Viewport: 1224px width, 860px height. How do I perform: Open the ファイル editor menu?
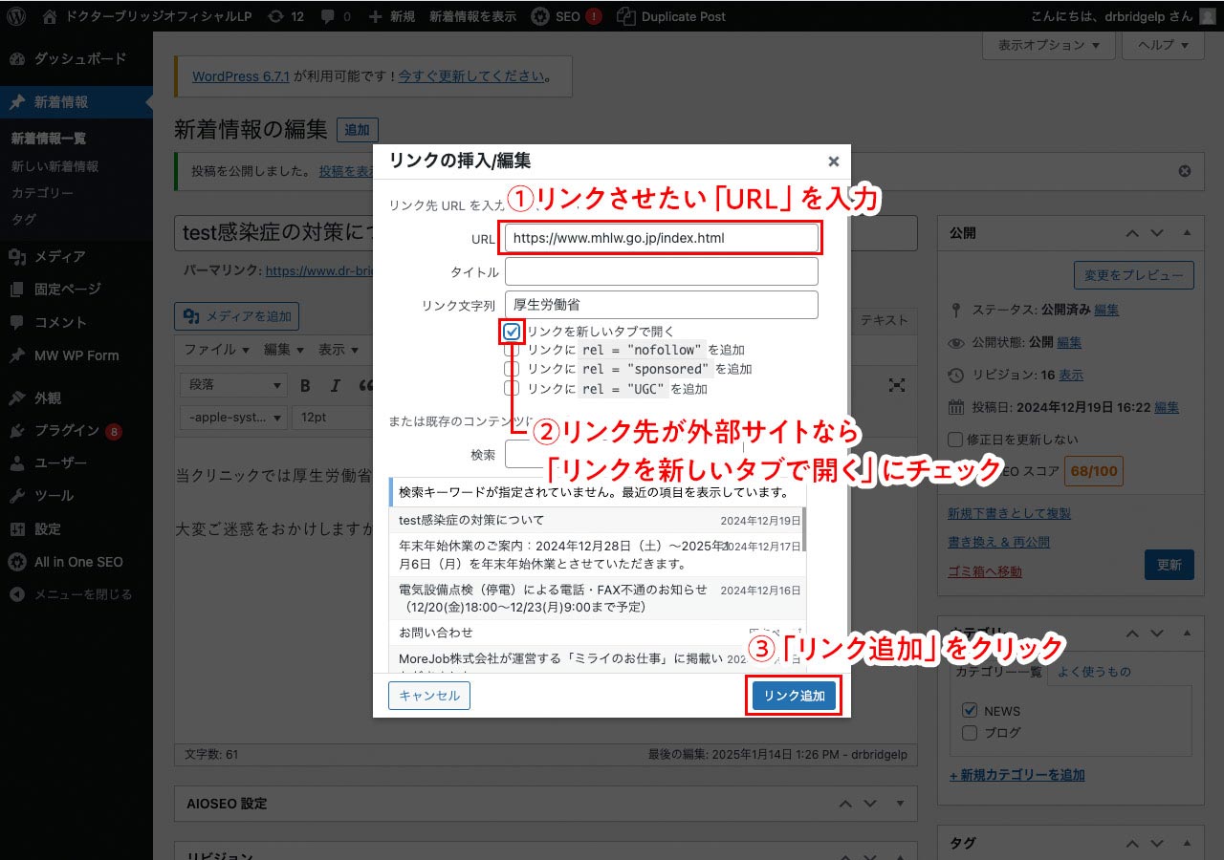[x=217, y=350]
